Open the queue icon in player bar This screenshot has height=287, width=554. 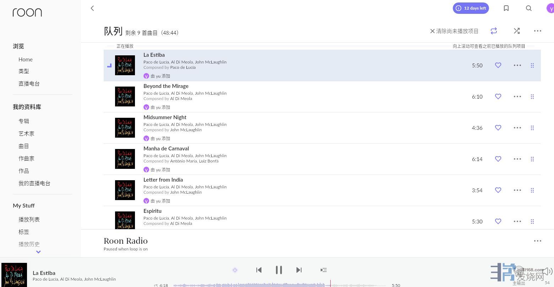(x=324, y=270)
